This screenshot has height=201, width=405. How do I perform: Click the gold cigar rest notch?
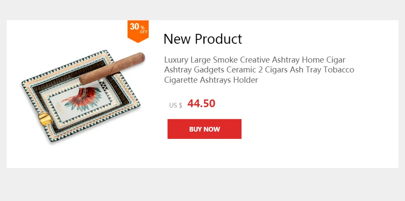(x=46, y=119)
